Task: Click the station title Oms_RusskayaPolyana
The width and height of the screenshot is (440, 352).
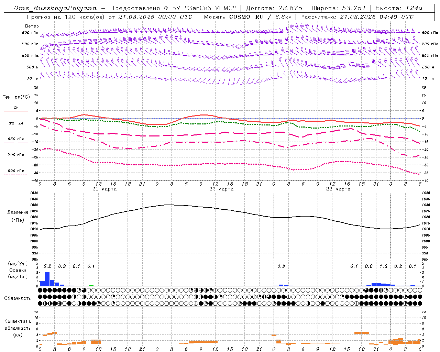Action: click(x=56, y=8)
